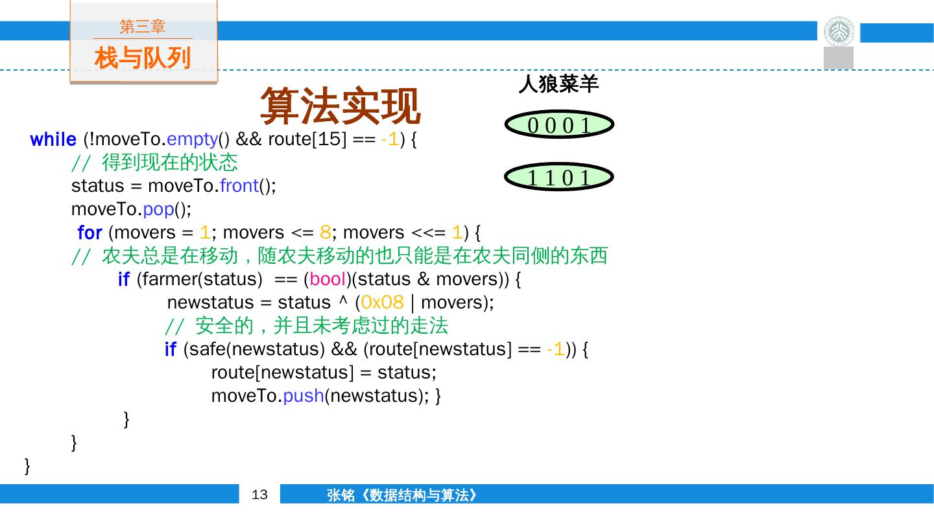Click the if keyword before farmer(status)

124,279
